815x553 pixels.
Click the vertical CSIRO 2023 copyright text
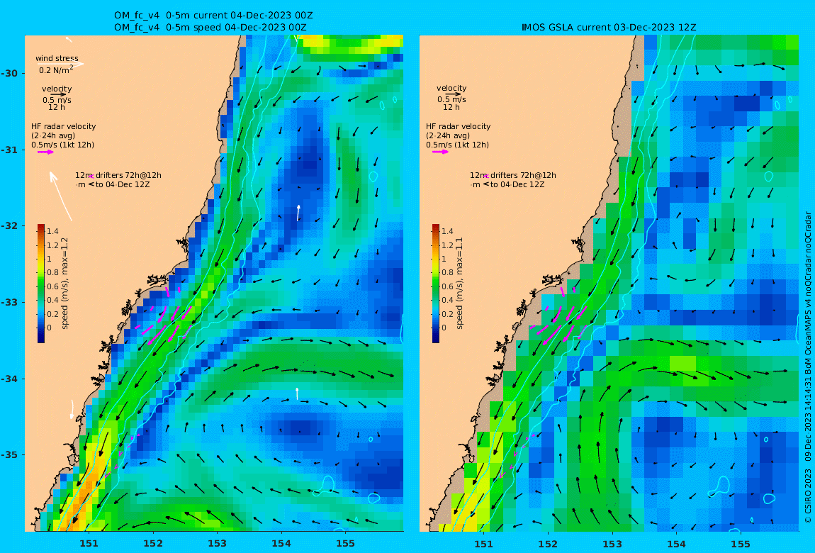pyautogui.click(x=808, y=367)
